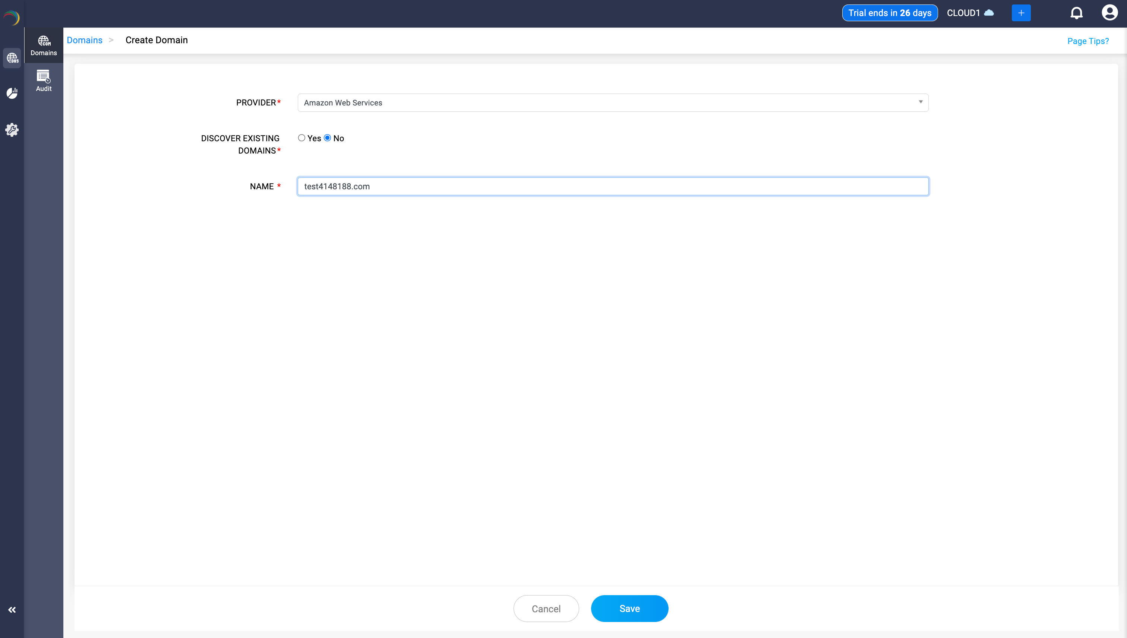This screenshot has height=638, width=1127.
Task: Select the Domains icon in the sidebar
Action: click(x=43, y=44)
